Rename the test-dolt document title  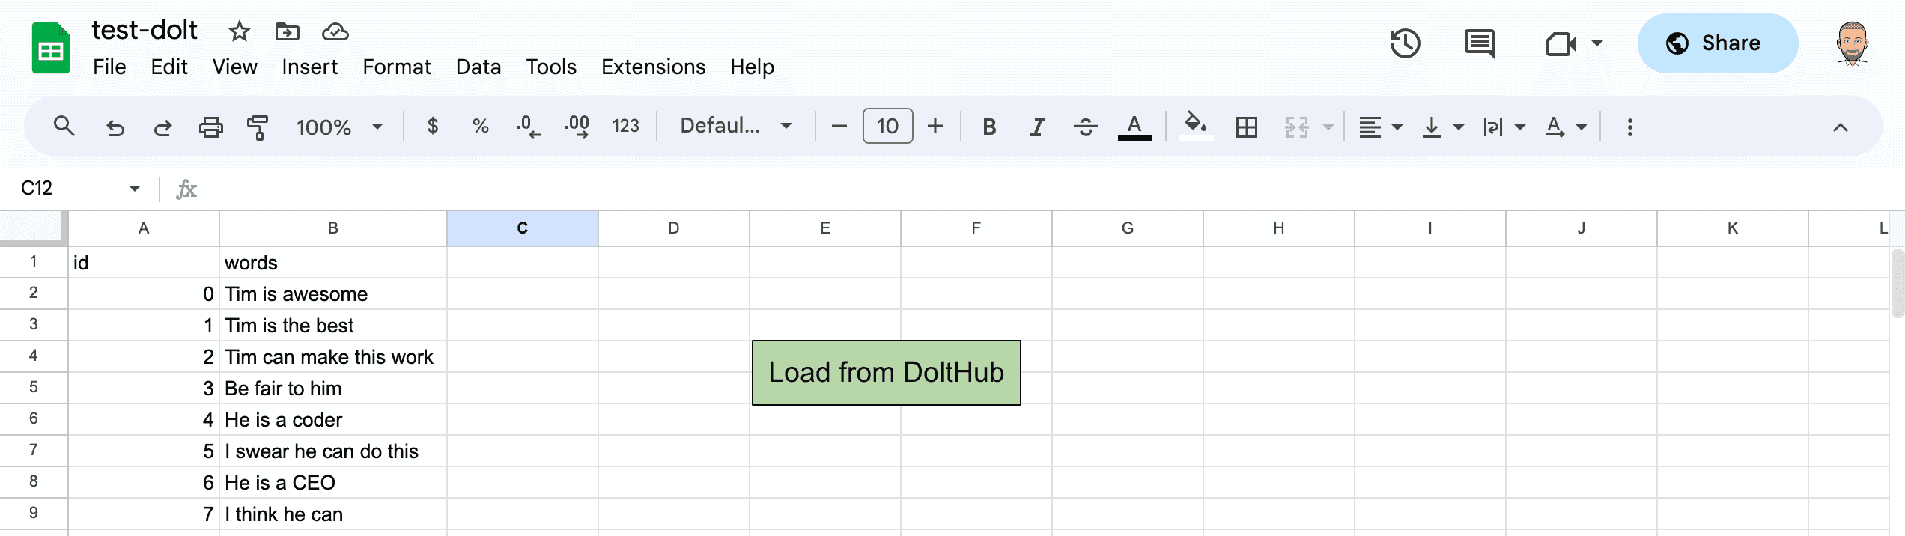point(145,30)
